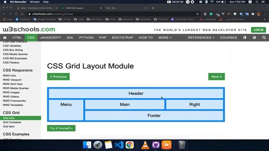Click the Previous button
This screenshot has height=151, width=269.
[x=58, y=76]
